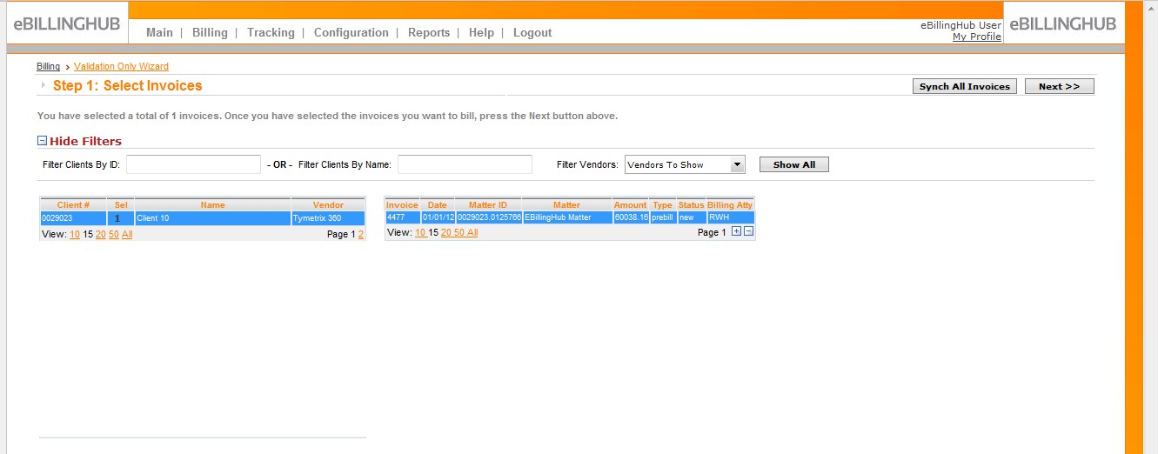Open the Configuration menu
The image size is (1158, 454).
point(351,32)
